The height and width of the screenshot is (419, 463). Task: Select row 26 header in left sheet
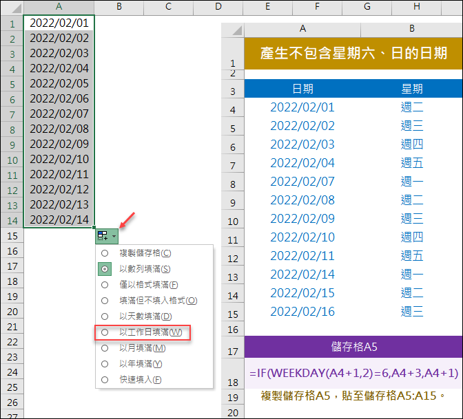pos(12,402)
